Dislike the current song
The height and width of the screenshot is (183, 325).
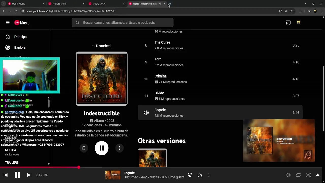click(190, 175)
